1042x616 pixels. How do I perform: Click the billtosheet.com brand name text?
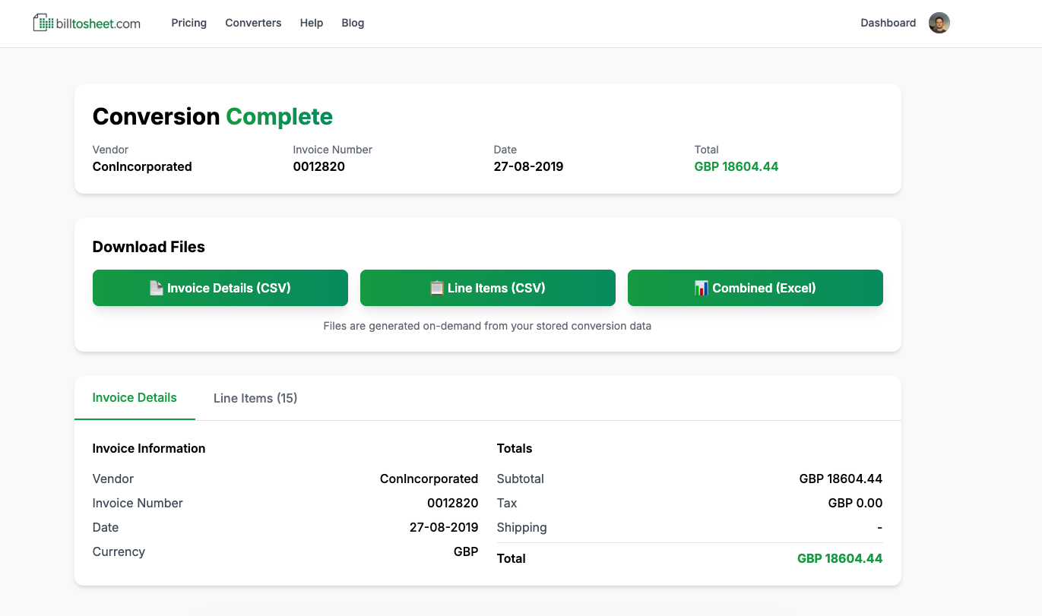(x=98, y=24)
